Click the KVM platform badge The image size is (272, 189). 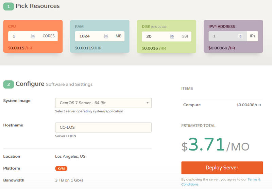click(61, 168)
